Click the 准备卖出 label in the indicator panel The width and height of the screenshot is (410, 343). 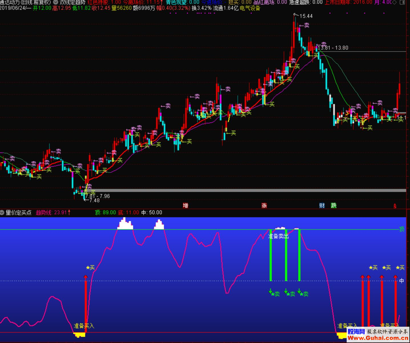click(278, 236)
